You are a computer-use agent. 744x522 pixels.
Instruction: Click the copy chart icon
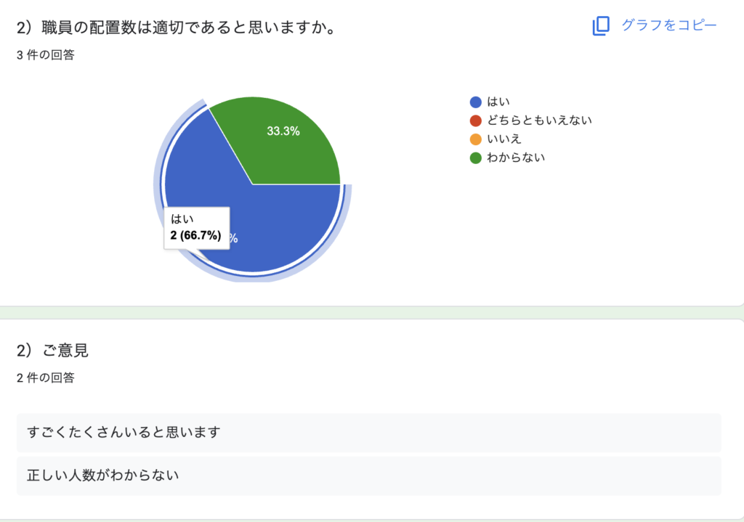point(601,25)
